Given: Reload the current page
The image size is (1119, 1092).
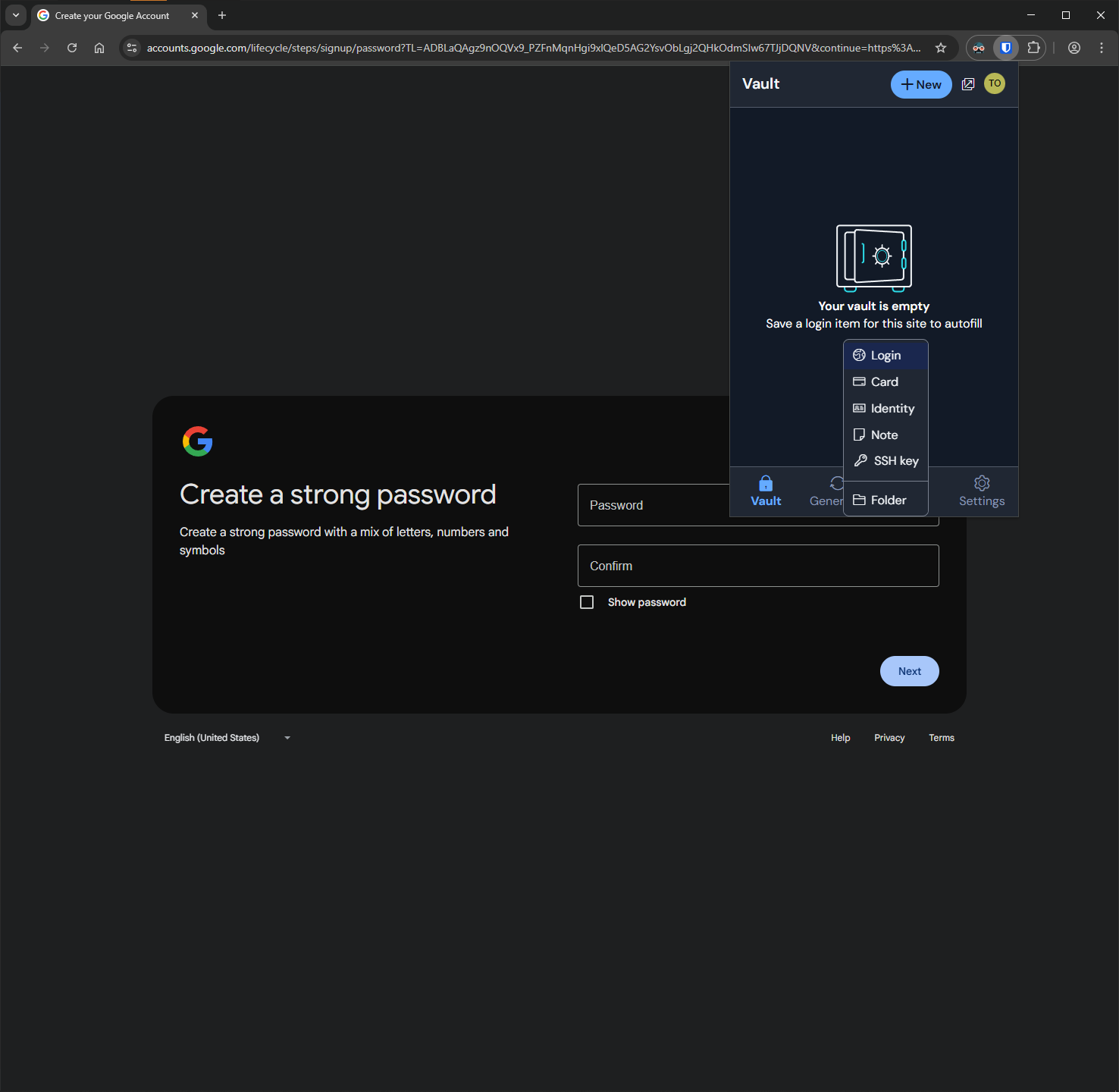Looking at the screenshot, I should coord(72,48).
